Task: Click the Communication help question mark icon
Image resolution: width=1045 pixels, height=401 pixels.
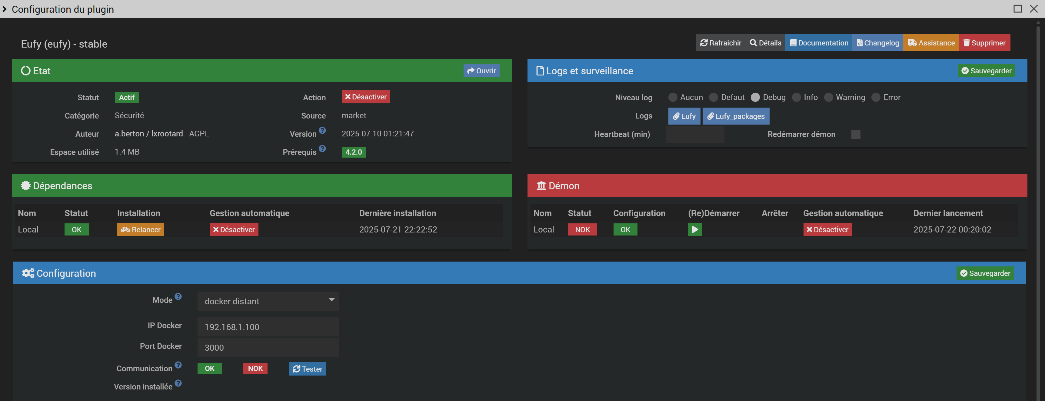Action: tap(178, 365)
